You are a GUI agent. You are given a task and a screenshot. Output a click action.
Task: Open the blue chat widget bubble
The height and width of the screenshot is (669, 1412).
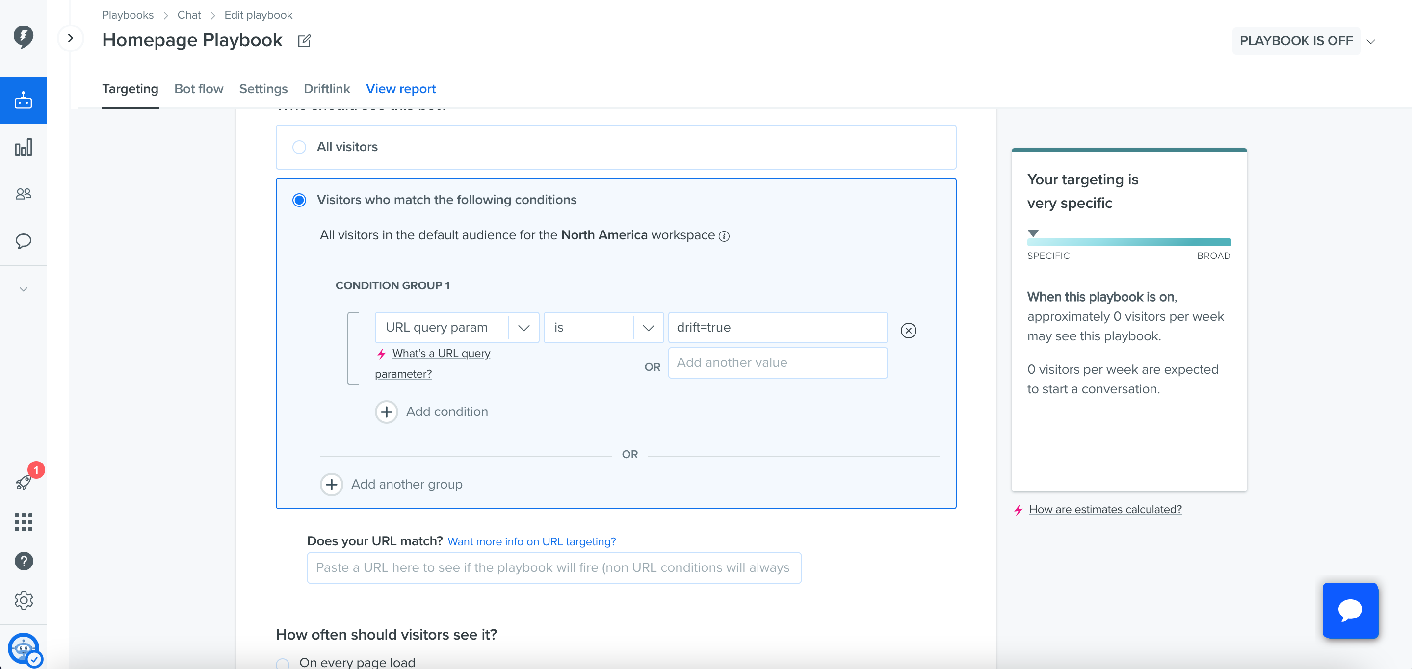coord(1350,610)
